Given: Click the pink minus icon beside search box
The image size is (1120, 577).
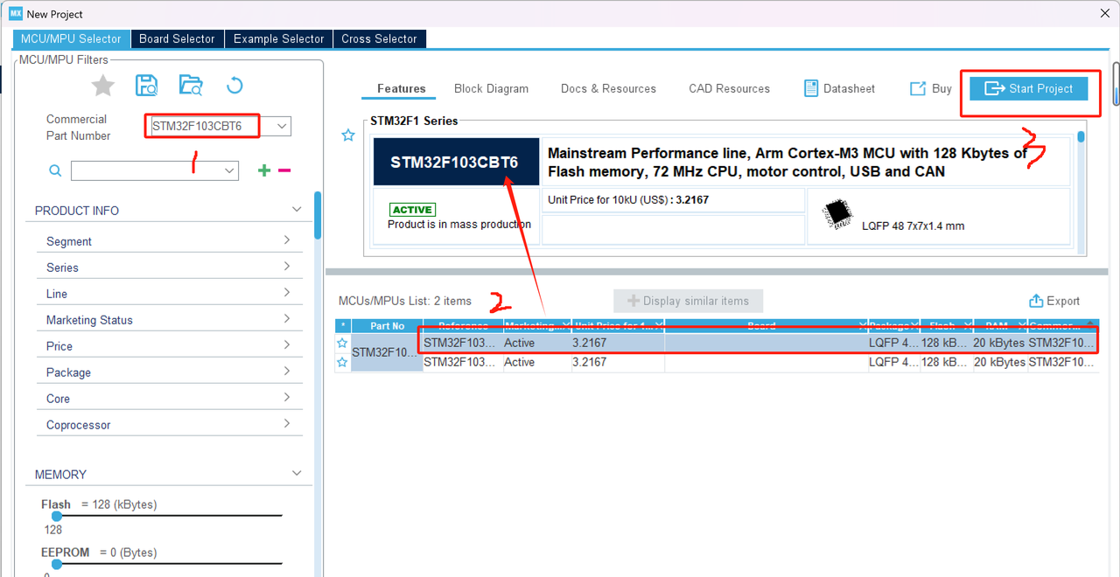Looking at the screenshot, I should (284, 170).
